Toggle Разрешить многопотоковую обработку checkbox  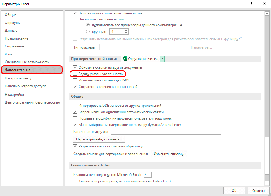coord(75,146)
